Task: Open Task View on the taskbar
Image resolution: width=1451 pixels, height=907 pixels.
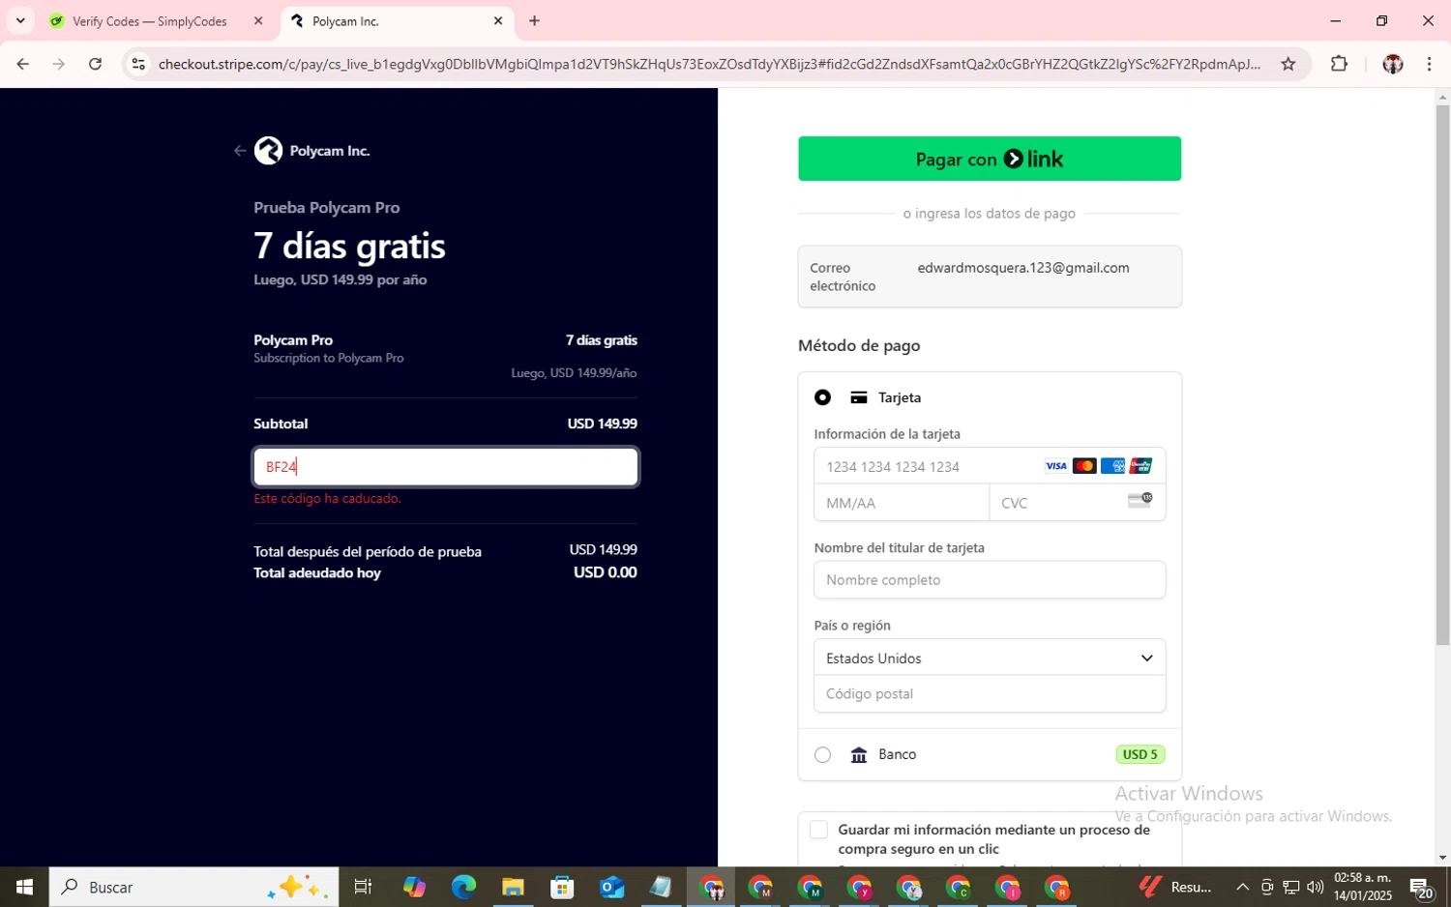Action: click(363, 887)
